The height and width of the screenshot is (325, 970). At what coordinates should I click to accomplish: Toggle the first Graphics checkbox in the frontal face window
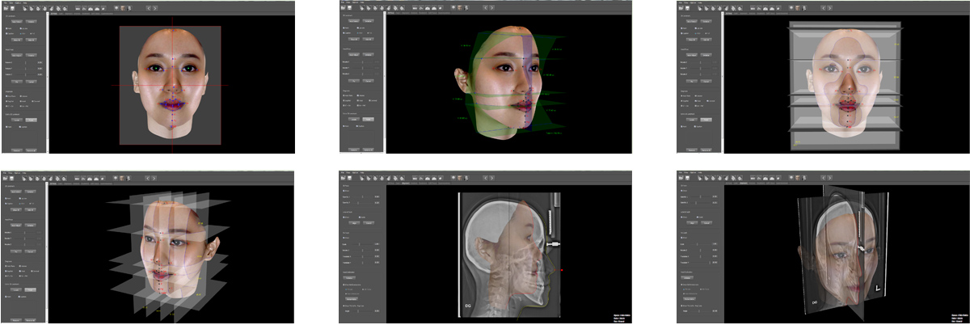pos(6,96)
